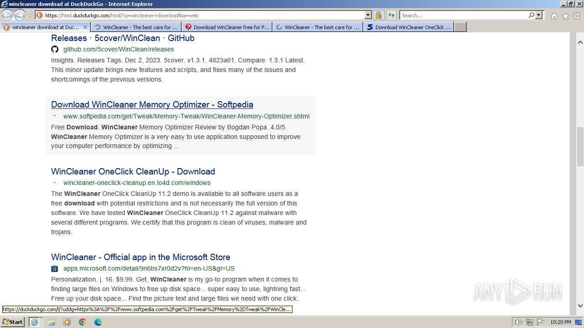Click Internet Explorer taskbar icon
Viewport: 584px width, 328px height.
point(34,322)
